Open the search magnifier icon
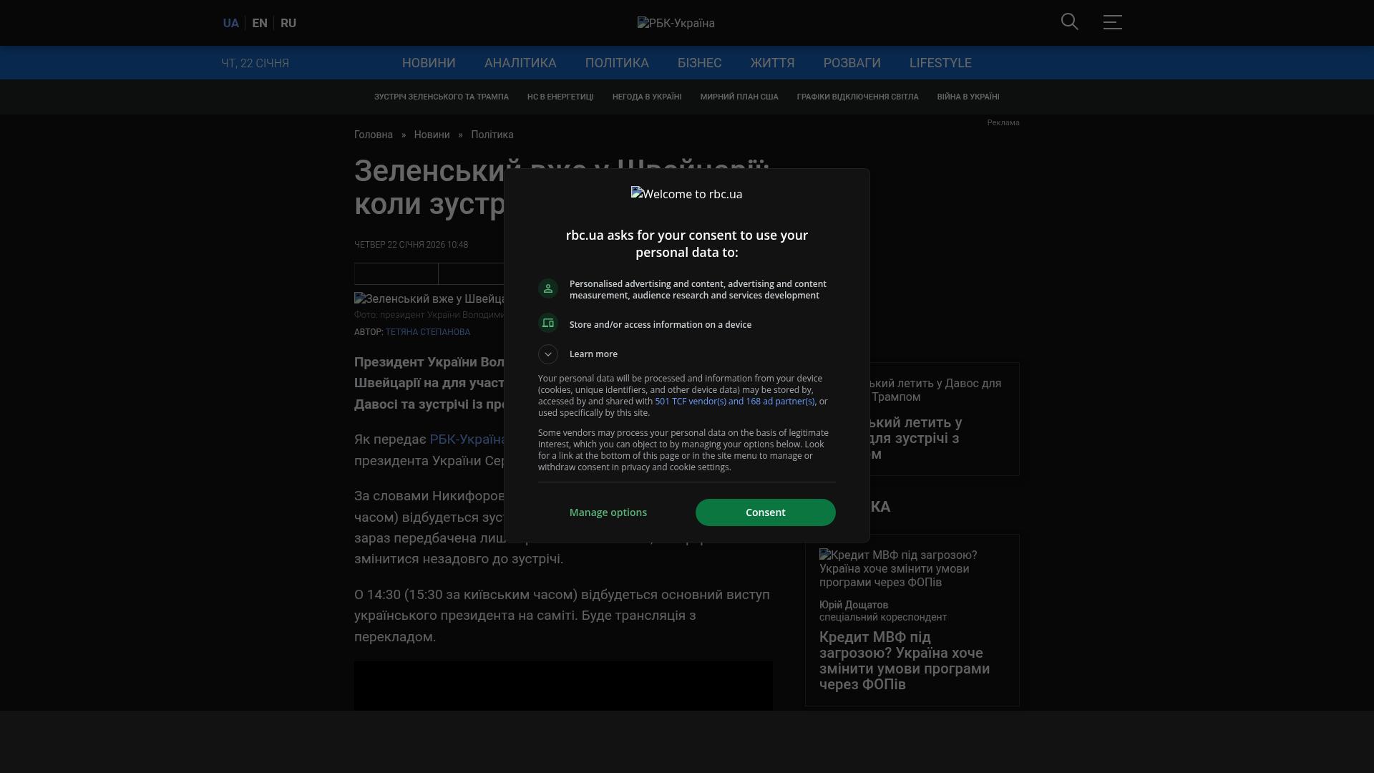Viewport: 1374px width, 773px height. 1069,22
